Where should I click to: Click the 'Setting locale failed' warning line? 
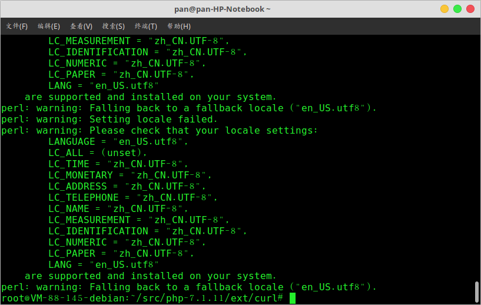109,120
